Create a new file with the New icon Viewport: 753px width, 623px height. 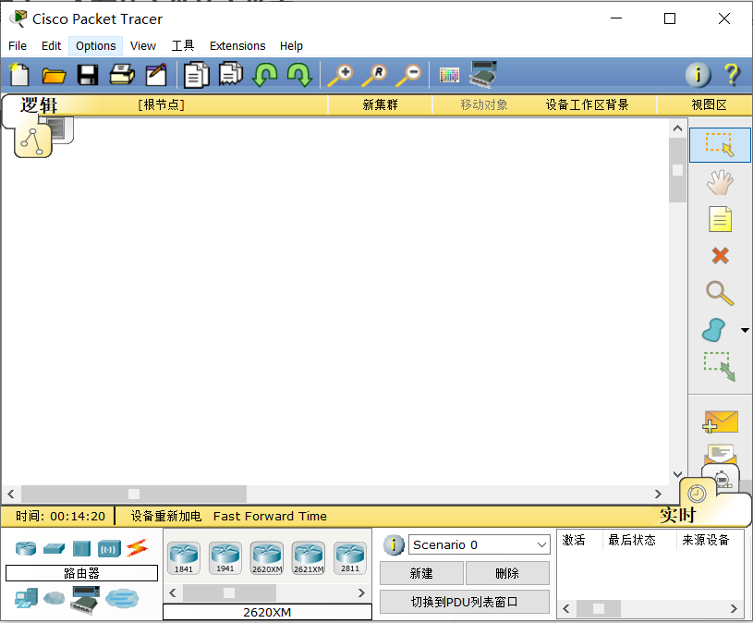pyautogui.click(x=19, y=75)
